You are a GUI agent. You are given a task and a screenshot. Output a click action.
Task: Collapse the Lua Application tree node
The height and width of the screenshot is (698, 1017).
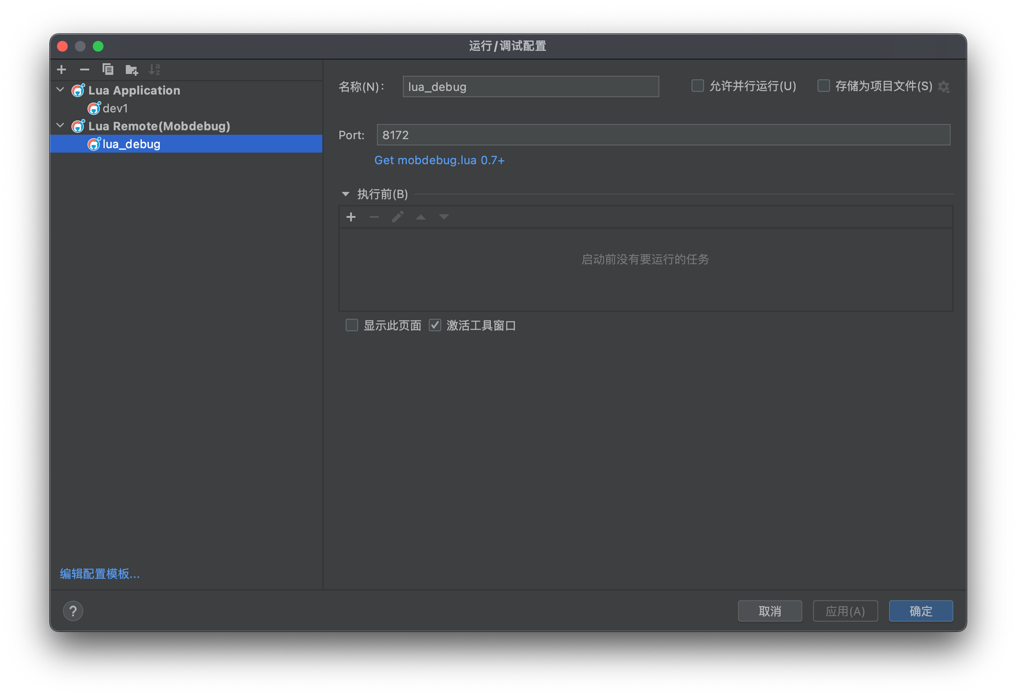(61, 90)
